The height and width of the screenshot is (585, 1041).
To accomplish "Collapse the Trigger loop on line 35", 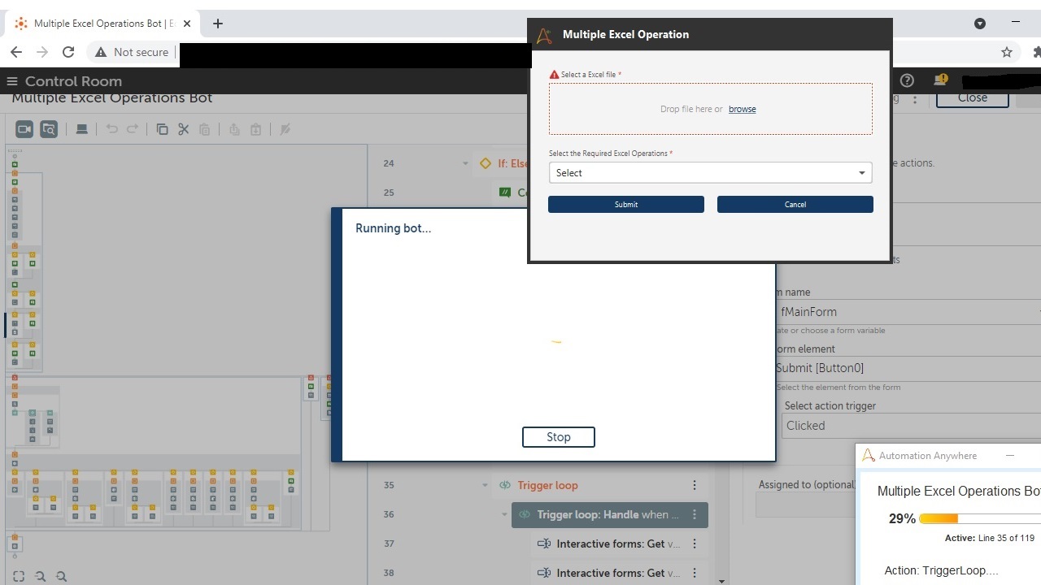I will tap(486, 485).
